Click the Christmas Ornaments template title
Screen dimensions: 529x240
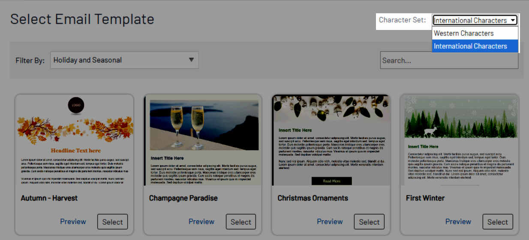coord(313,198)
